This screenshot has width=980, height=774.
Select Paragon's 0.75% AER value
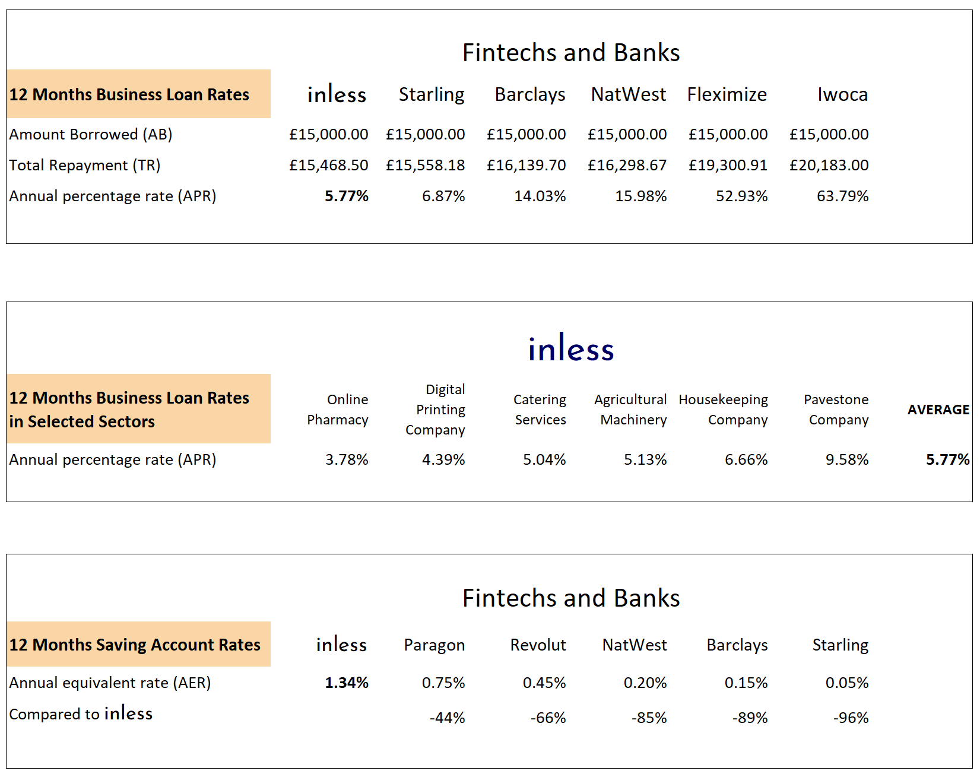(x=443, y=683)
